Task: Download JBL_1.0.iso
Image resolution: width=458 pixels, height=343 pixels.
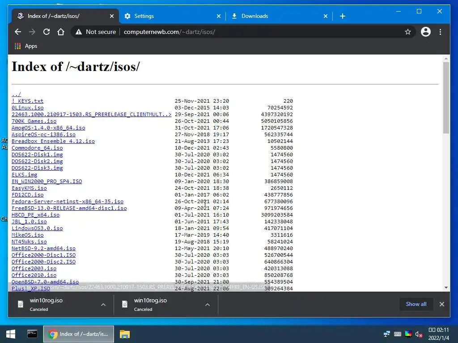Action: coord(29,222)
